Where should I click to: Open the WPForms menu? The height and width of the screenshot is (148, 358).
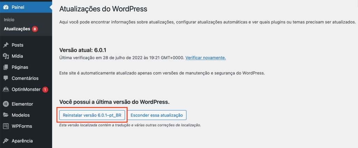coord(26,126)
